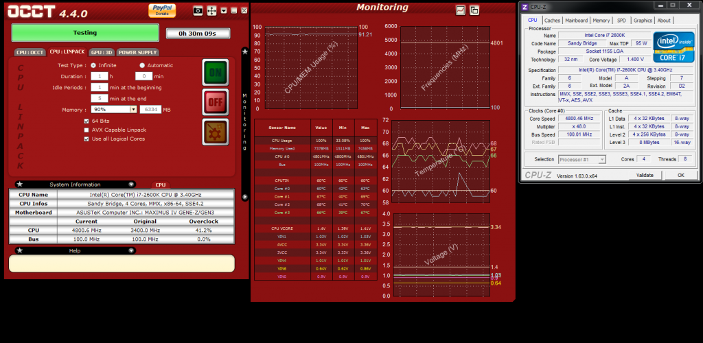703x343 pixels.
Task: Click the Testing status bar
Action: click(85, 33)
